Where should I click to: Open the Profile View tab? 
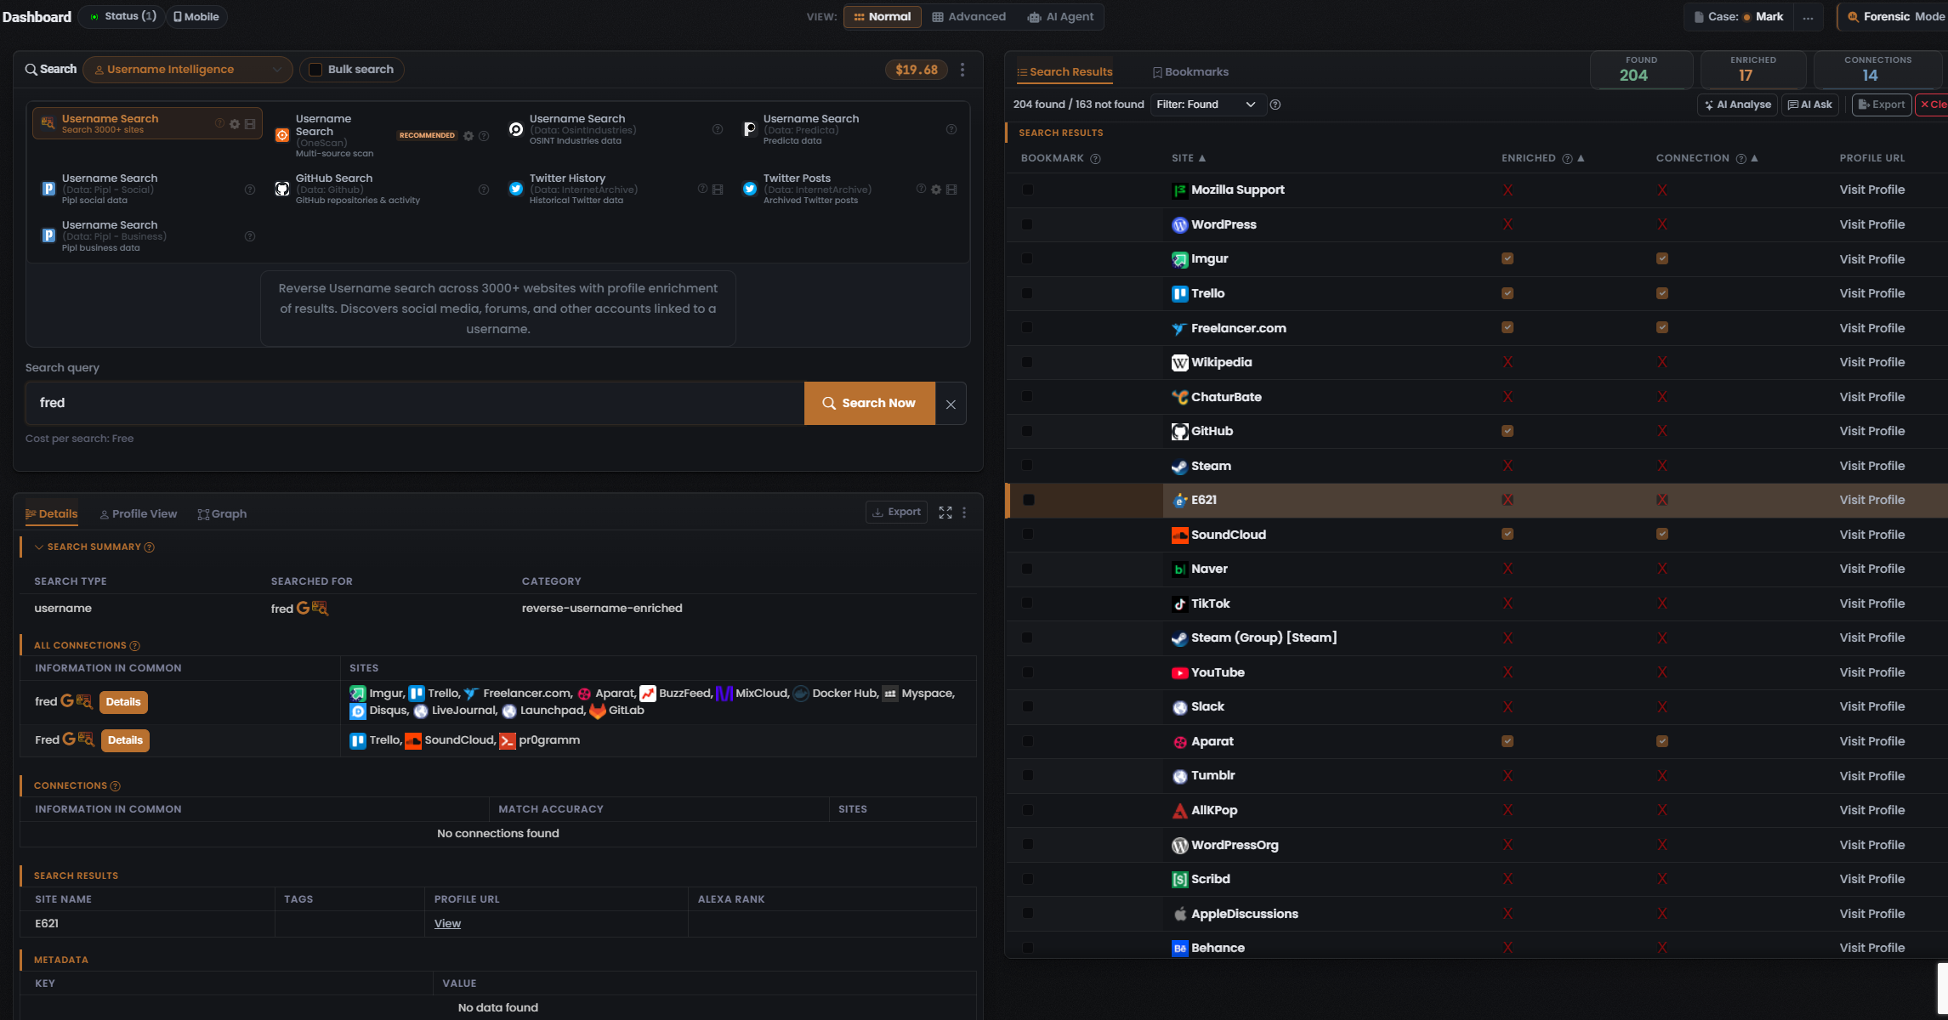click(x=139, y=514)
